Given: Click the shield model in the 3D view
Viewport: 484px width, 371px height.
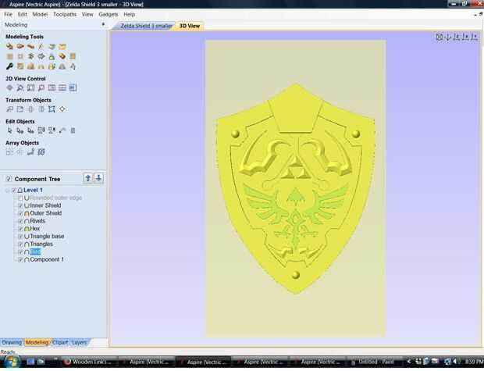Looking at the screenshot, I should pos(295,189).
